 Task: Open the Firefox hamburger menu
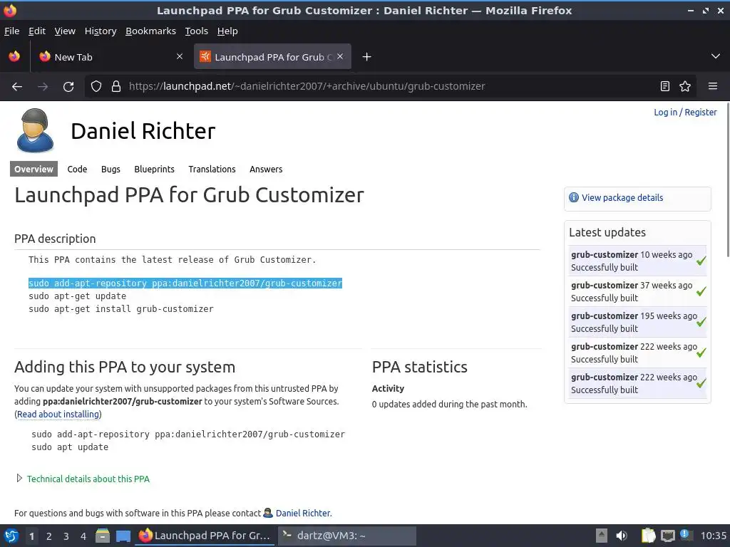point(712,86)
